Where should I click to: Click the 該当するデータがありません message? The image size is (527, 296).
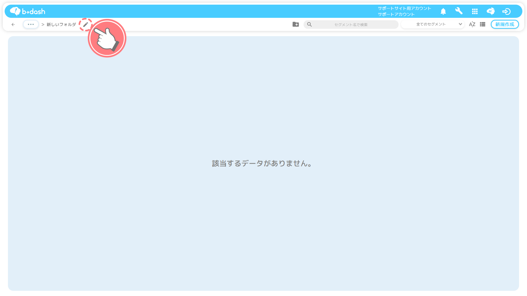pos(262,163)
